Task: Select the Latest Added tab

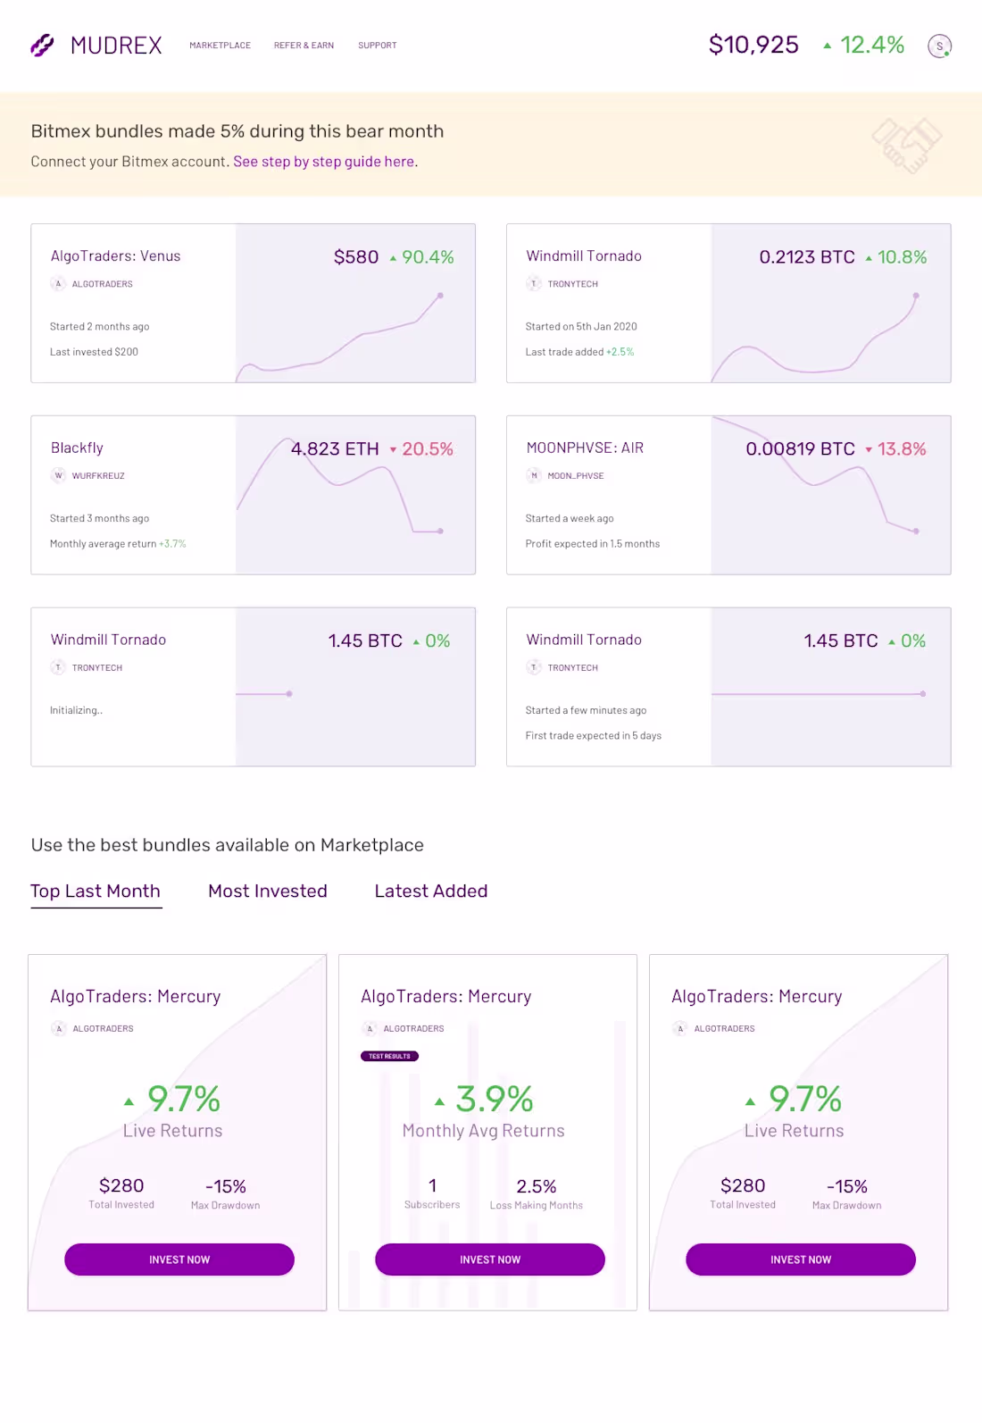Action: point(430,891)
